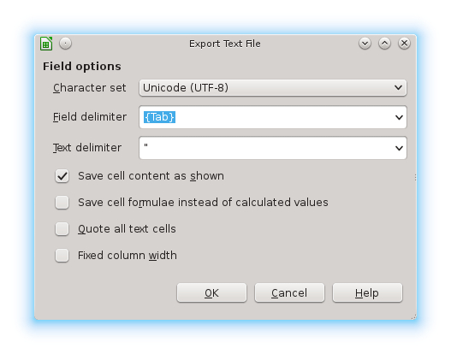
Task: Enable Fixed column width checkbox
Action: point(62,256)
